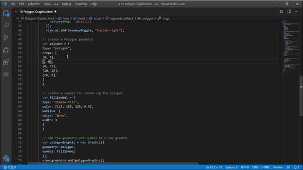Image resolution: width=303 pixels, height=170 pixels.
Task: Click line number 49 in gutter
Action: coord(20,44)
